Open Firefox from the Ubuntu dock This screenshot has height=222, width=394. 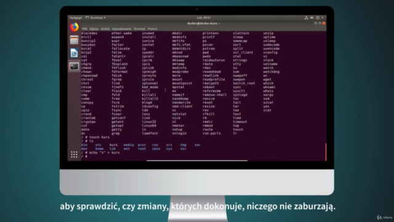(x=74, y=27)
